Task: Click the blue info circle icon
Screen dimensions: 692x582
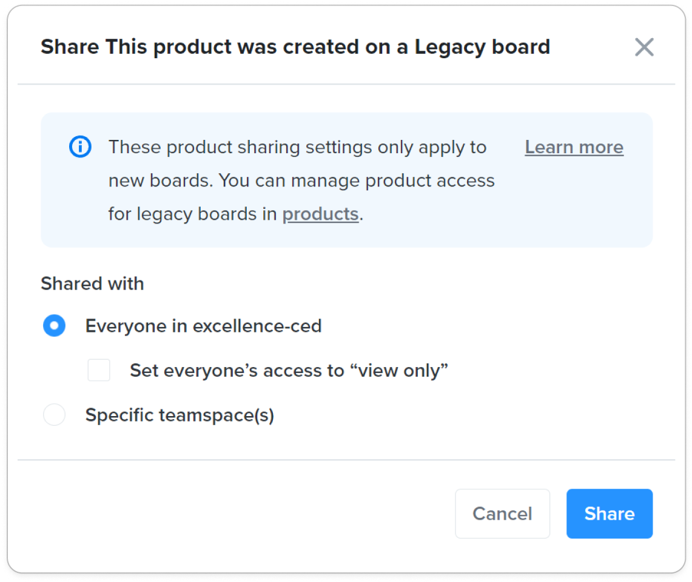Action: click(80, 147)
